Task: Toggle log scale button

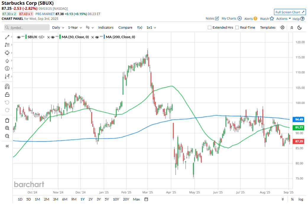Action: click(x=301, y=199)
